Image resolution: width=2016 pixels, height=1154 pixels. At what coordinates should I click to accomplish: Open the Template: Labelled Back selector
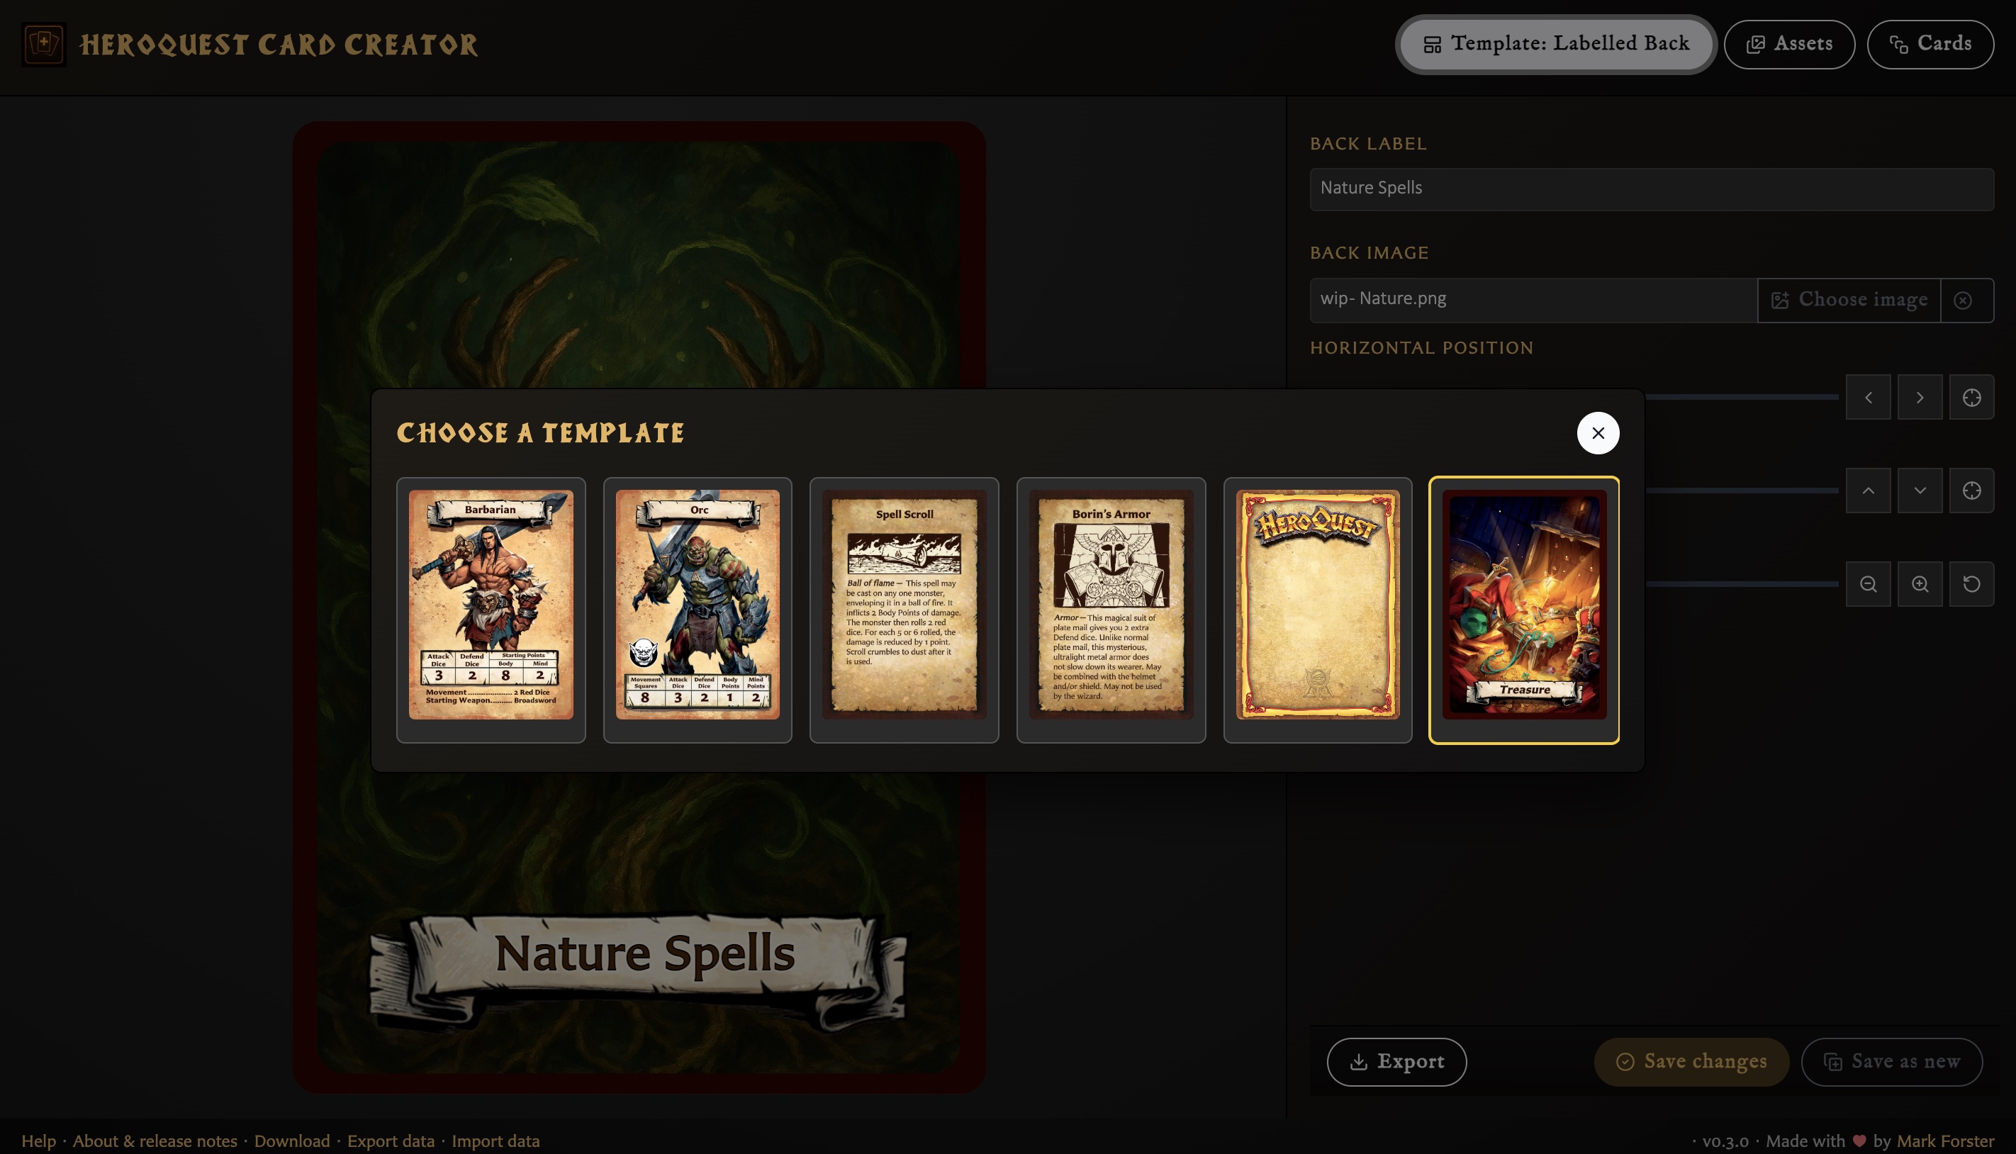(x=1555, y=43)
